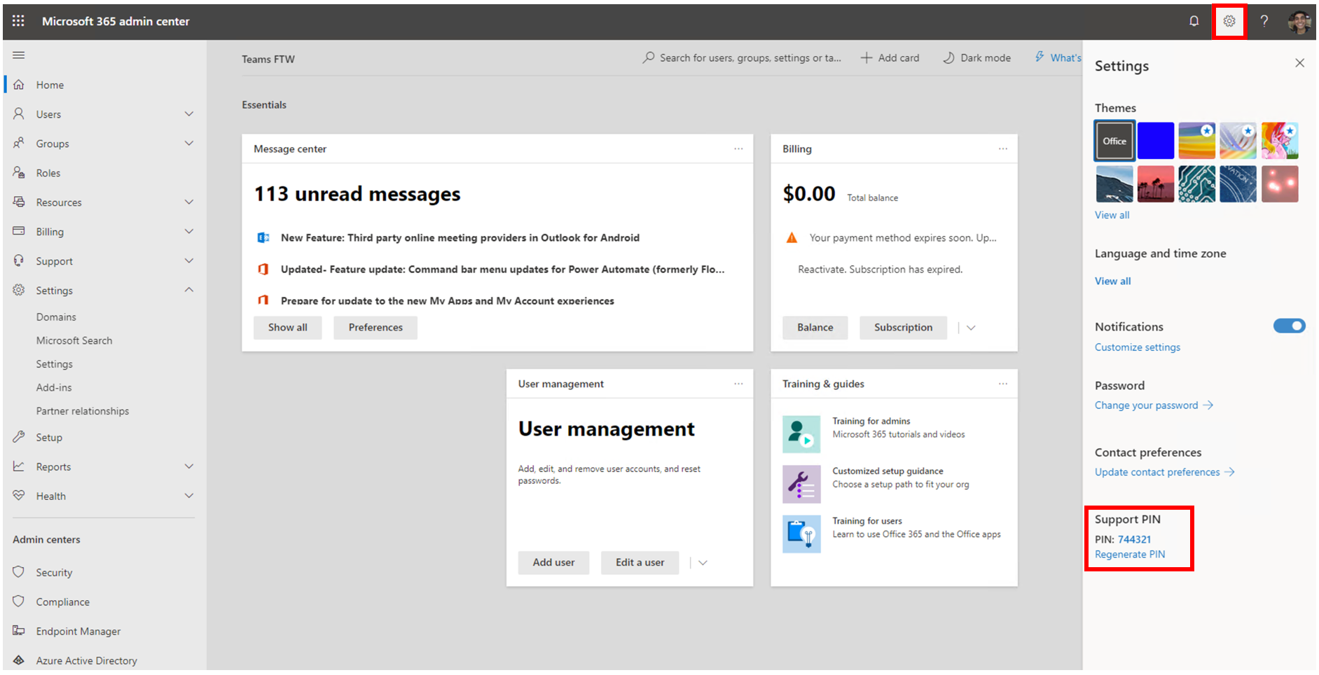
Task: Open Domains under Settings menu
Action: 56,317
